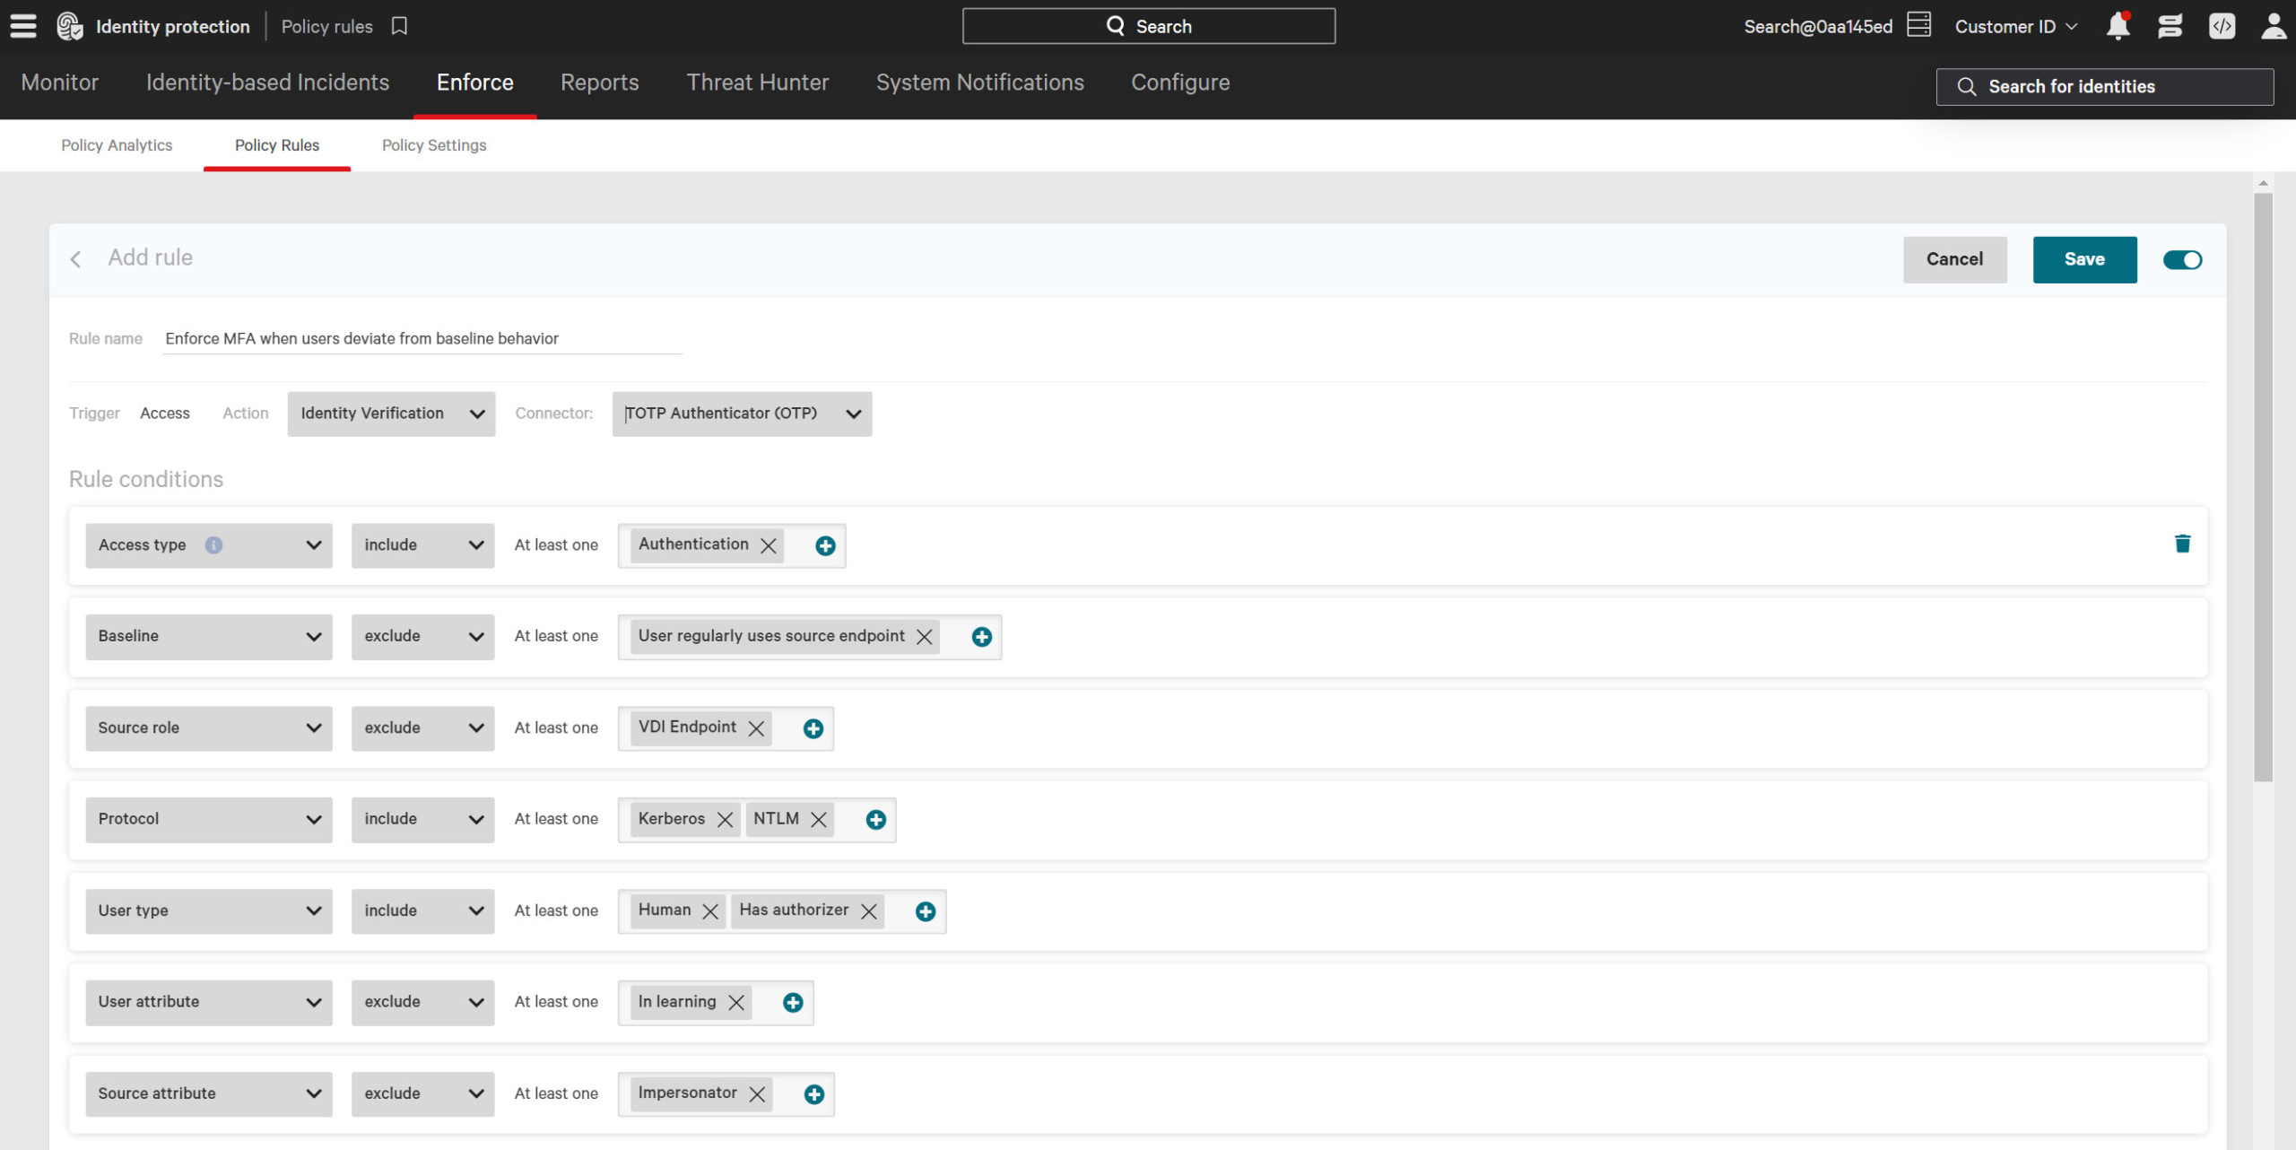Focus the Search for identities field

2104,86
